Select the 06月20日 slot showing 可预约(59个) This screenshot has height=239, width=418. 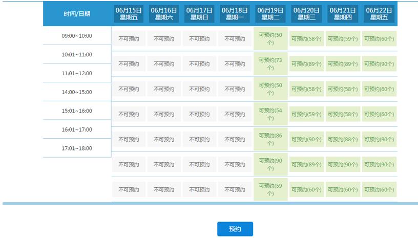[x=306, y=114]
